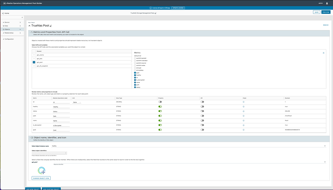Open the Source sidebar item
333x190 pixels.
tap(12, 22)
